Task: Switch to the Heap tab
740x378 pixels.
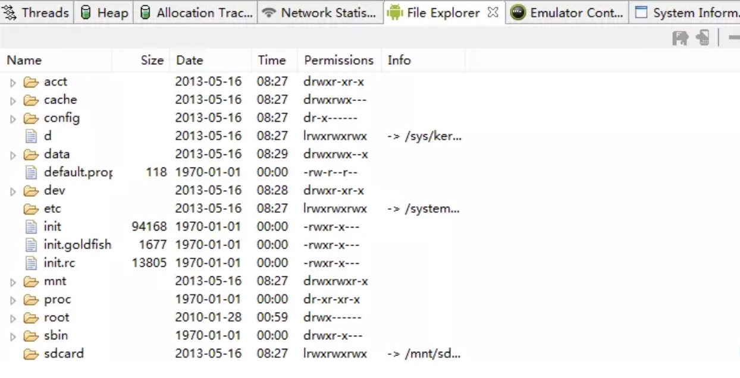Action: click(104, 12)
